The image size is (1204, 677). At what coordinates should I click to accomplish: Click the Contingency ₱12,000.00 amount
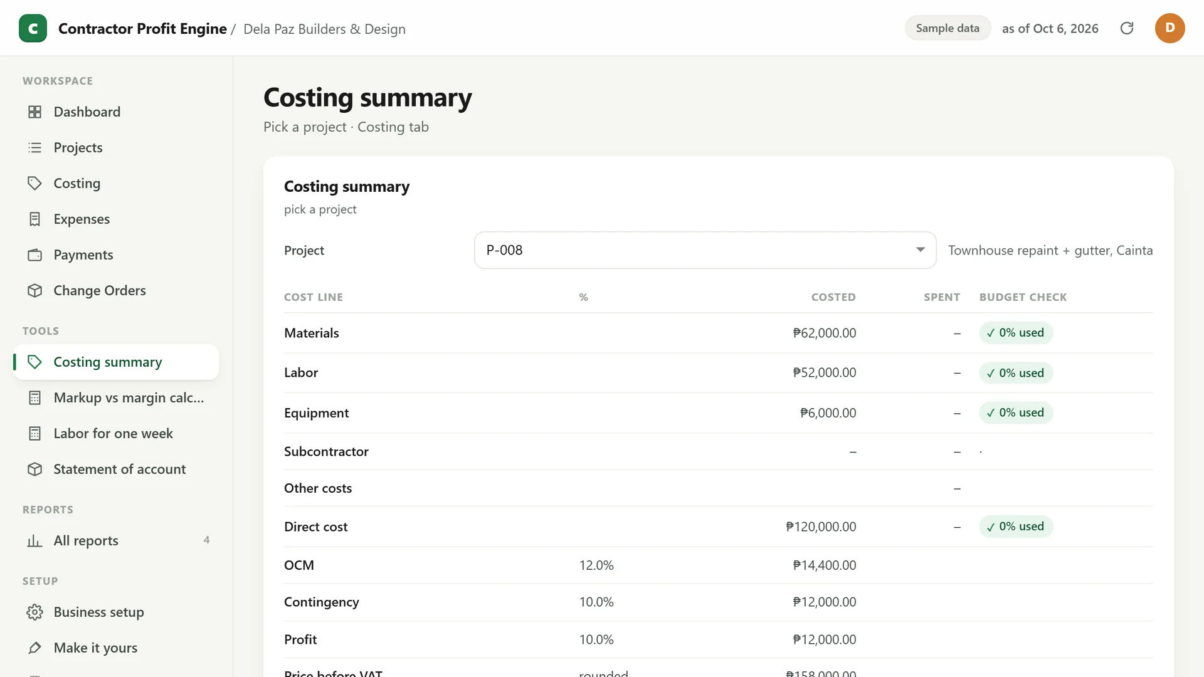(824, 602)
